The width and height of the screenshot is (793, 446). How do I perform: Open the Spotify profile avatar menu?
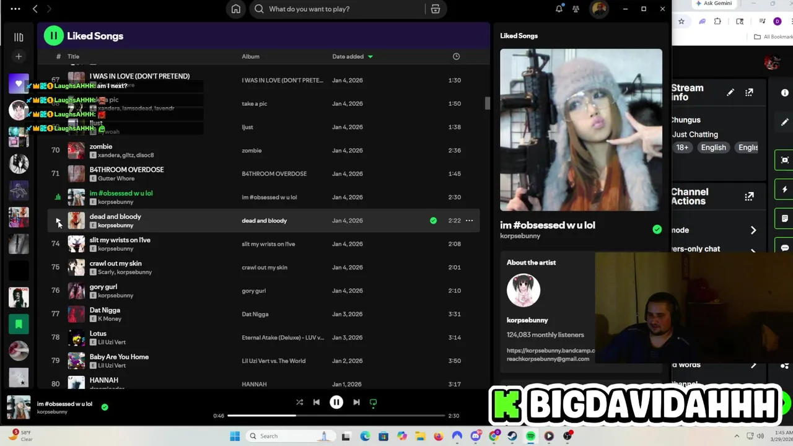coord(598,9)
